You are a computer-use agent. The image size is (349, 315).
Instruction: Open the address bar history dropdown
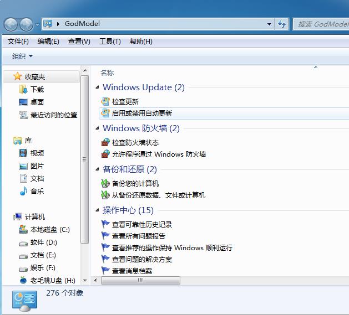tap(269, 24)
